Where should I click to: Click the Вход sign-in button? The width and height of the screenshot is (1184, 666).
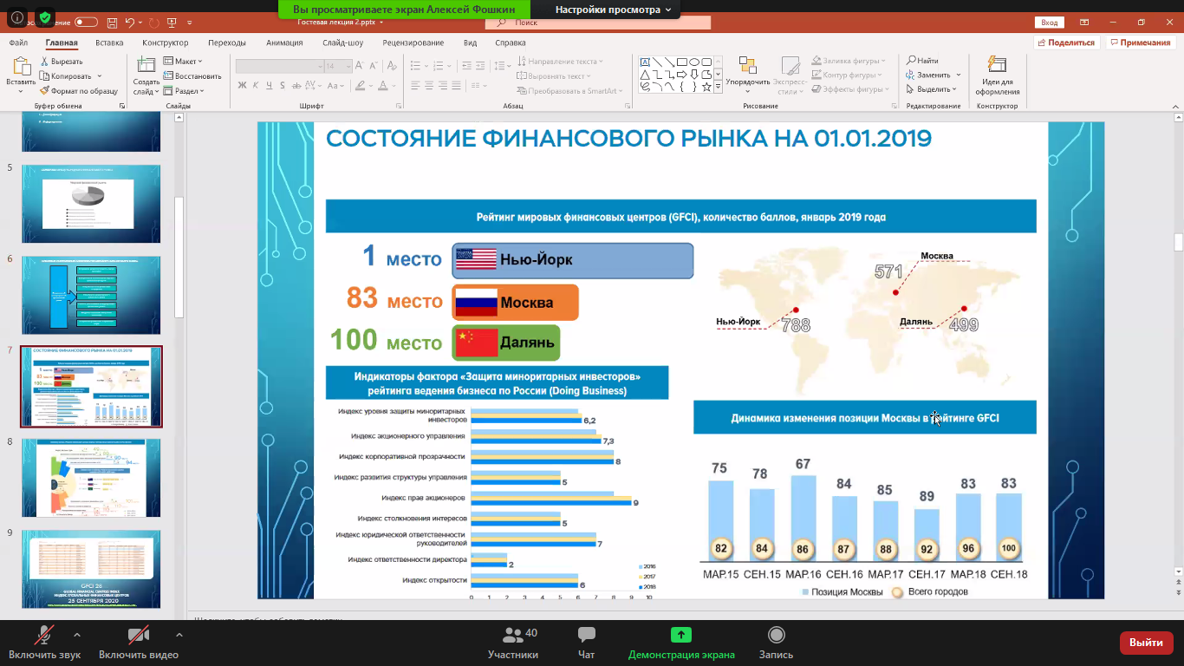click(x=1050, y=23)
